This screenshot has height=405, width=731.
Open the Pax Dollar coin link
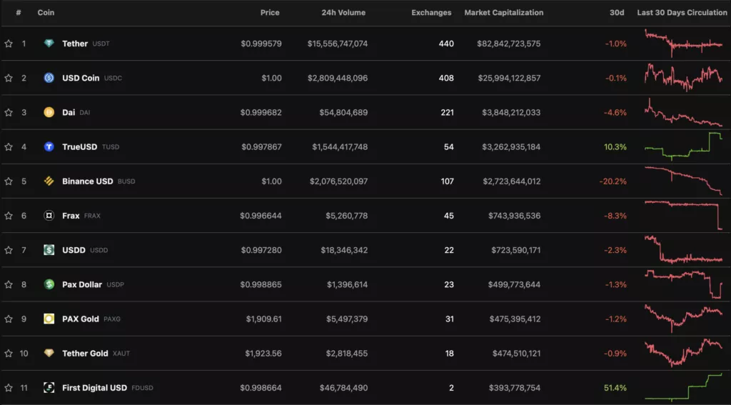pyautogui.click(x=81, y=284)
